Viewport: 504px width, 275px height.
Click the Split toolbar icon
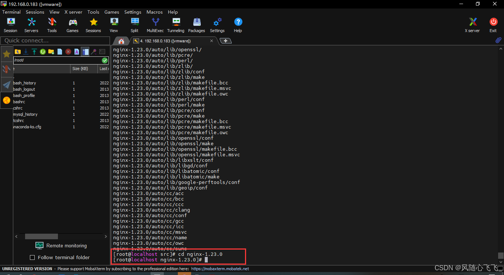pyautogui.click(x=135, y=25)
